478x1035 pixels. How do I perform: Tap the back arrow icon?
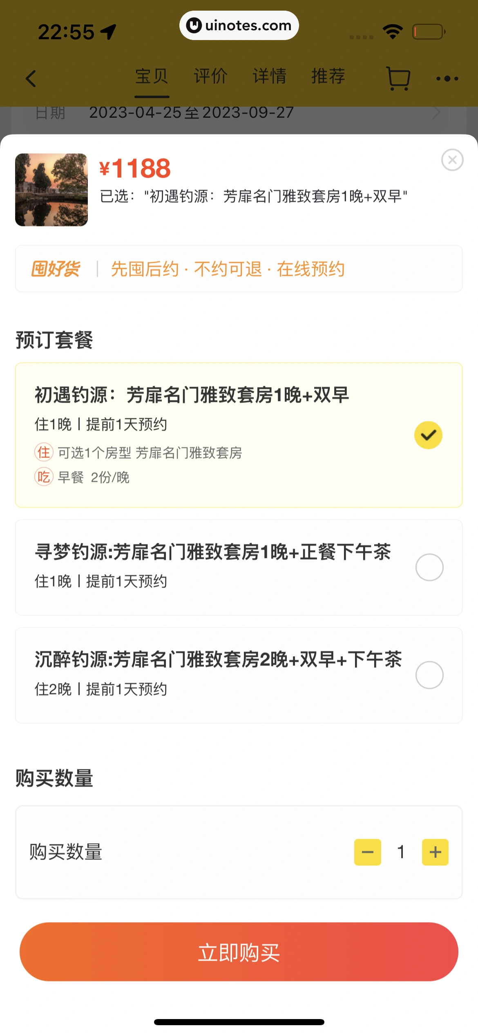(x=31, y=78)
